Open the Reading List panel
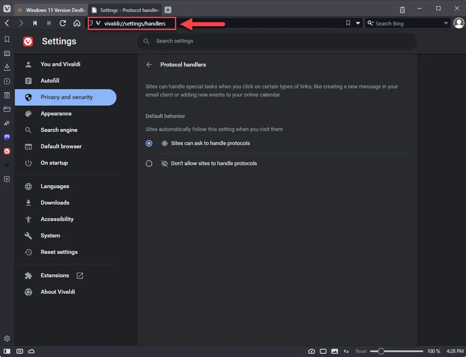Image resolution: width=466 pixels, height=357 pixels. (x=7, y=53)
